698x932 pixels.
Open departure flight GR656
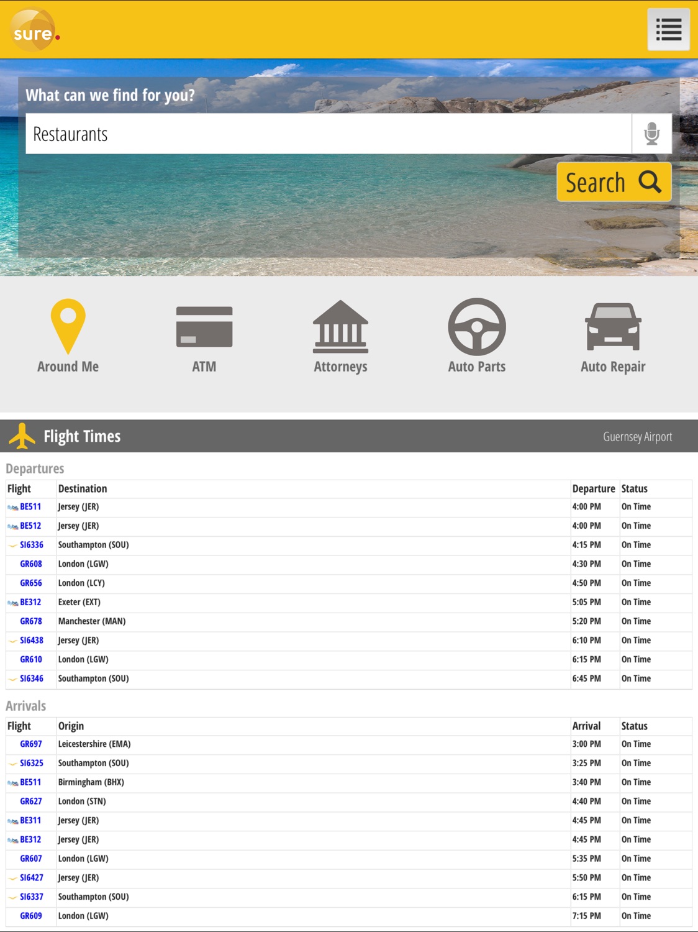click(31, 583)
